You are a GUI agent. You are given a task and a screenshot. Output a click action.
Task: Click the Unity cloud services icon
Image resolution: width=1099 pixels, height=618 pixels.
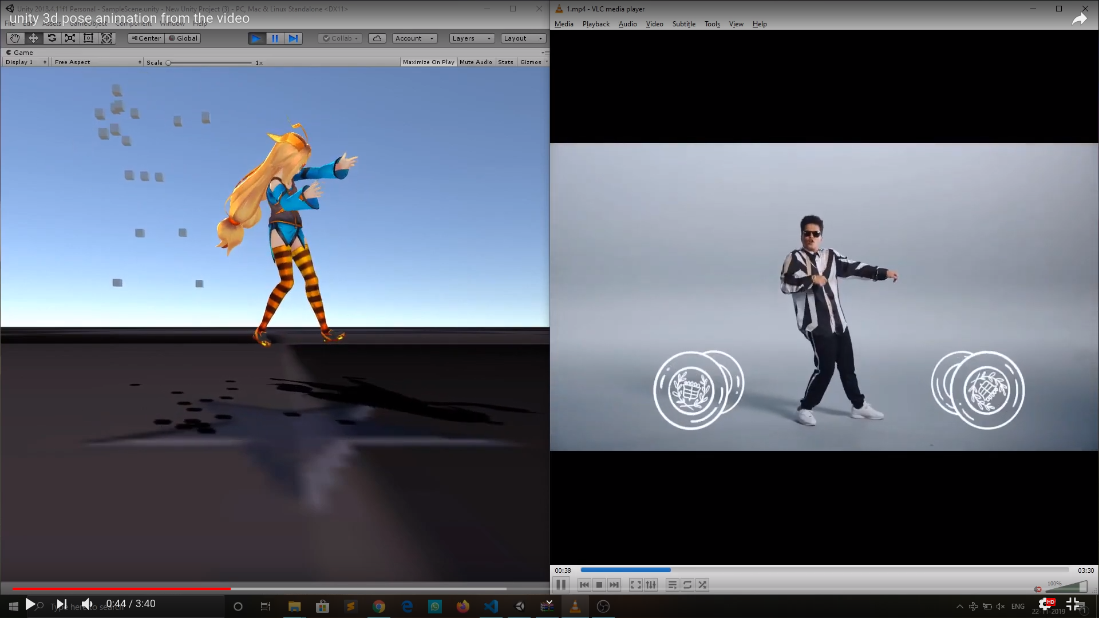pyautogui.click(x=377, y=38)
